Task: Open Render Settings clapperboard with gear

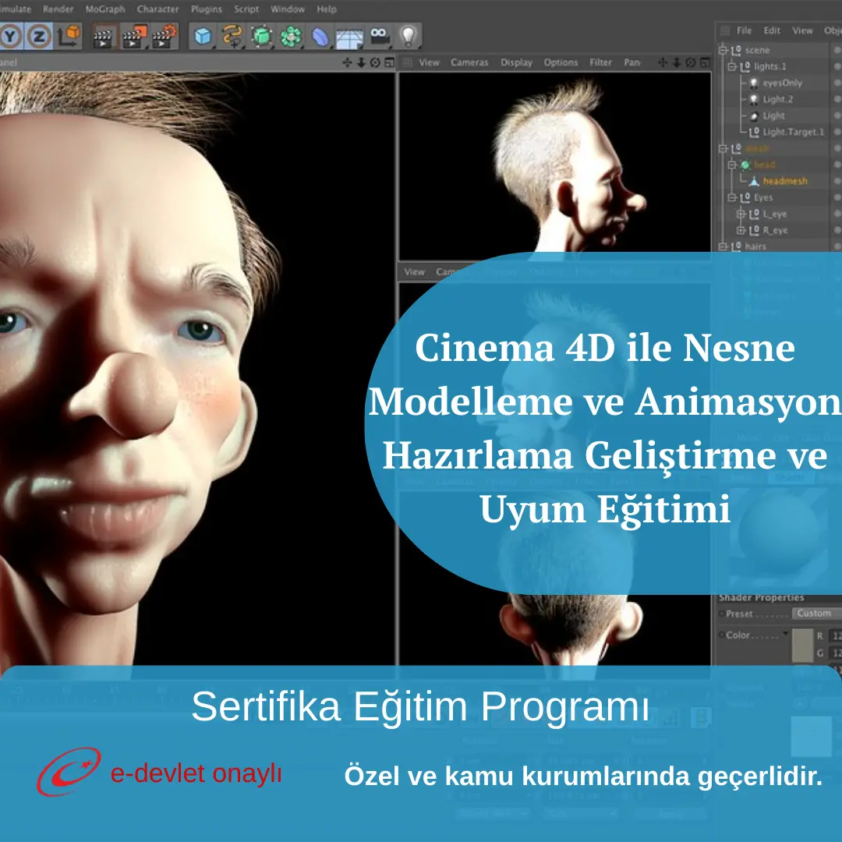Action: (x=164, y=37)
